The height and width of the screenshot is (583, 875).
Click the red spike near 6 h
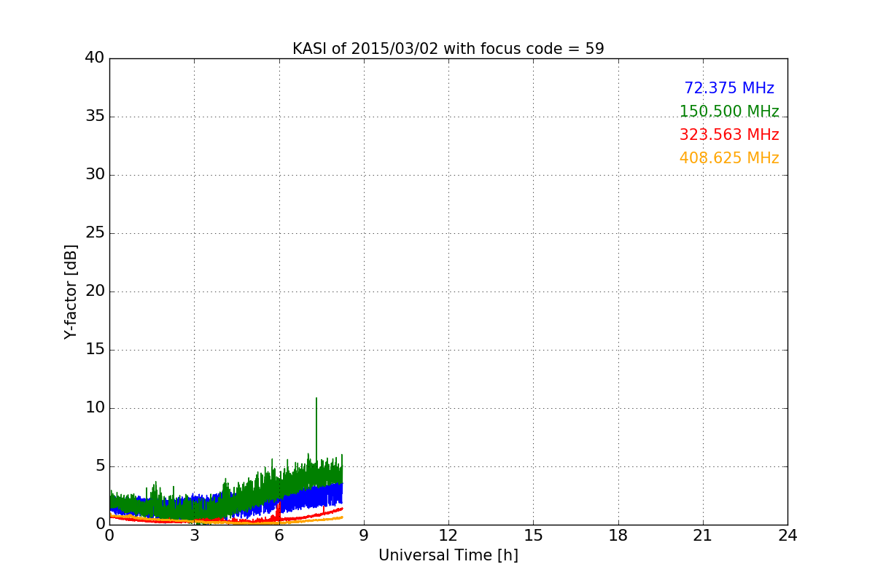point(279,510)
